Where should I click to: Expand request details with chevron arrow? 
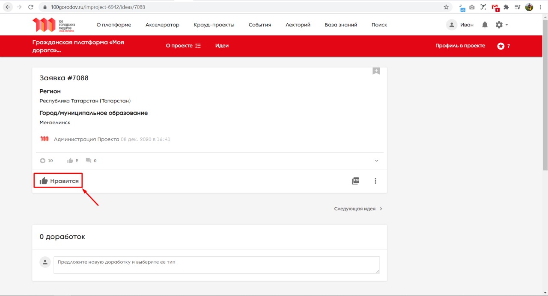pyautogui.click(x=377, y=161)
